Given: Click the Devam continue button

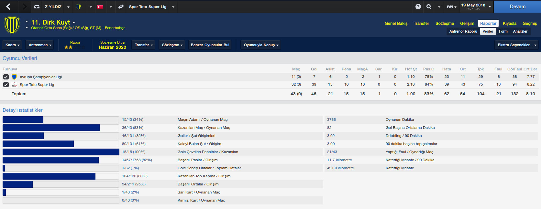Looking at the screenshot, I should tap(517, 6).
